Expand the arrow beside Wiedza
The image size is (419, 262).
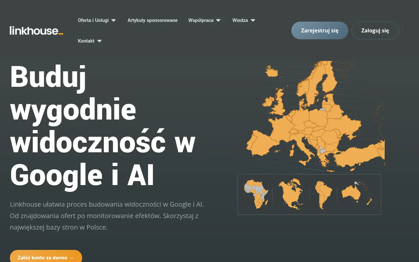[253, 20]
